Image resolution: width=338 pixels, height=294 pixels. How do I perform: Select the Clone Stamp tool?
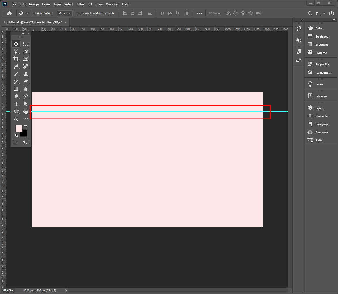[26, 74]
